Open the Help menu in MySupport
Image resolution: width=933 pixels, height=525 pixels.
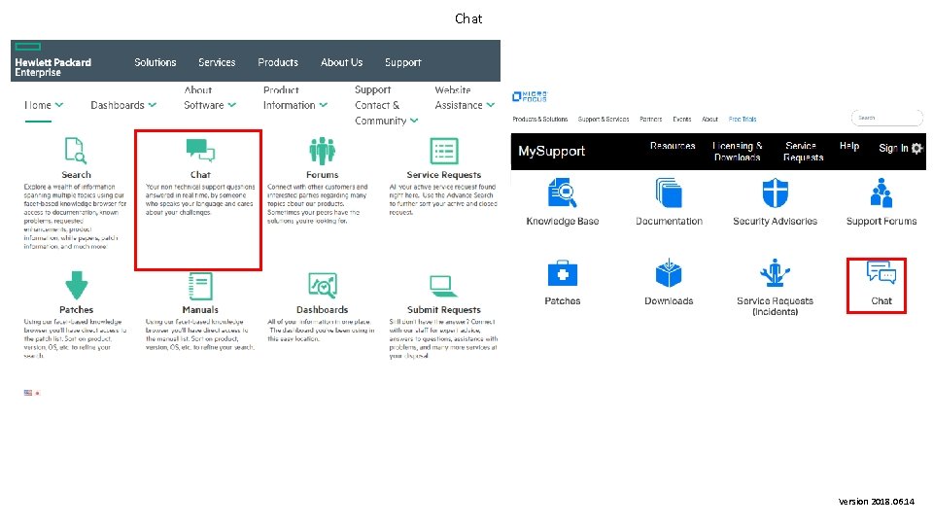click(849, 146)
